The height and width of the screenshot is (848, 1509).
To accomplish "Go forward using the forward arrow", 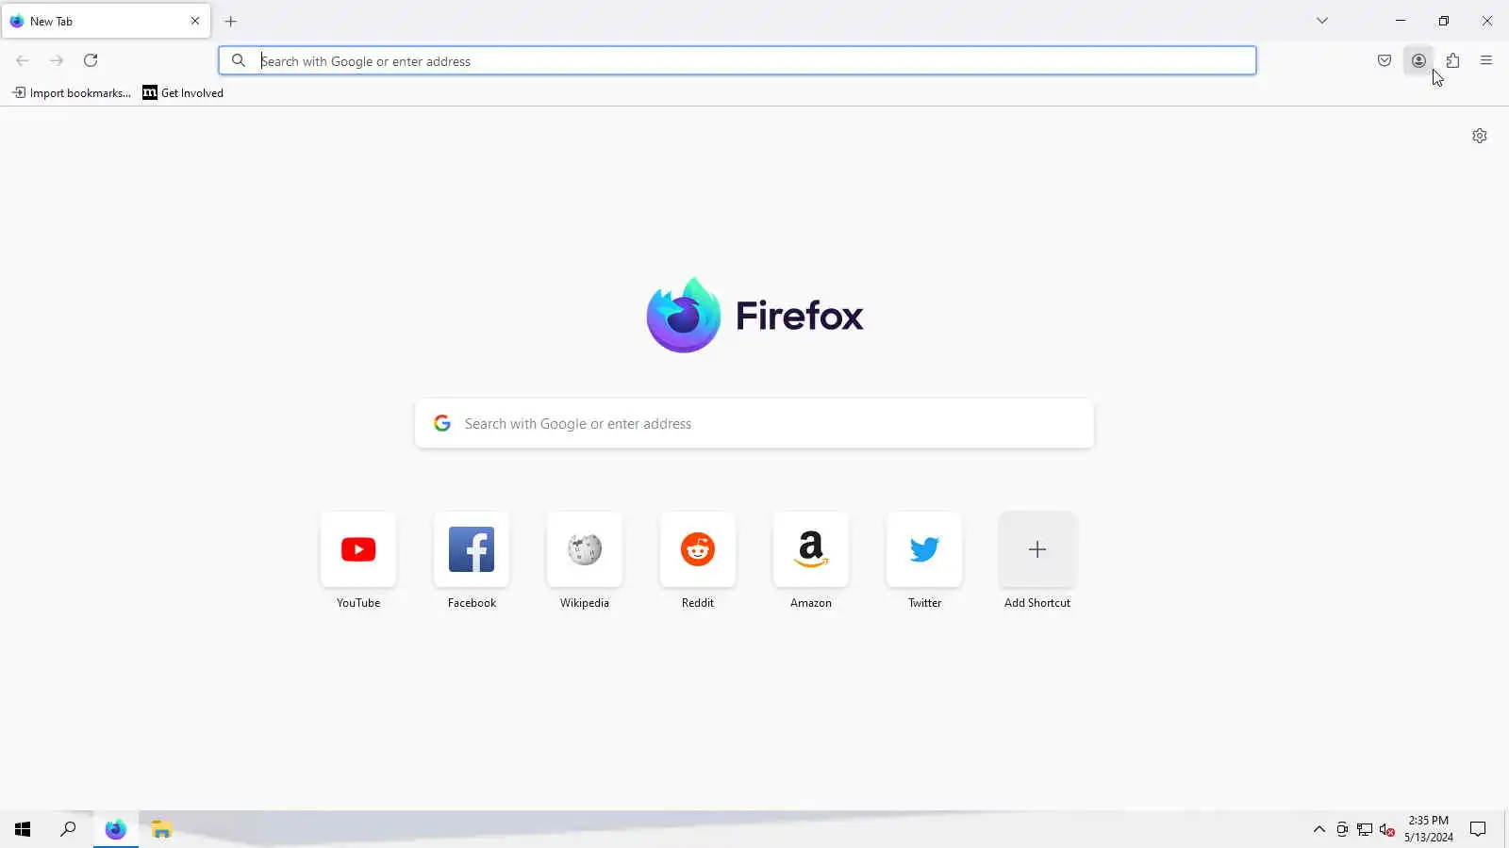I will tap(57, 60).
